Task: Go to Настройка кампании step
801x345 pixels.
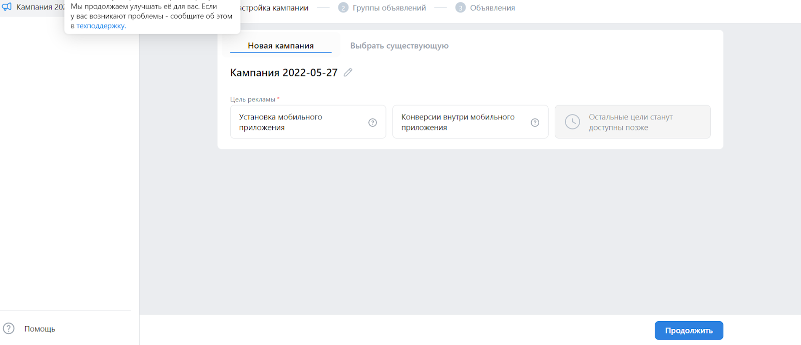Action: [x=274, y=8]
